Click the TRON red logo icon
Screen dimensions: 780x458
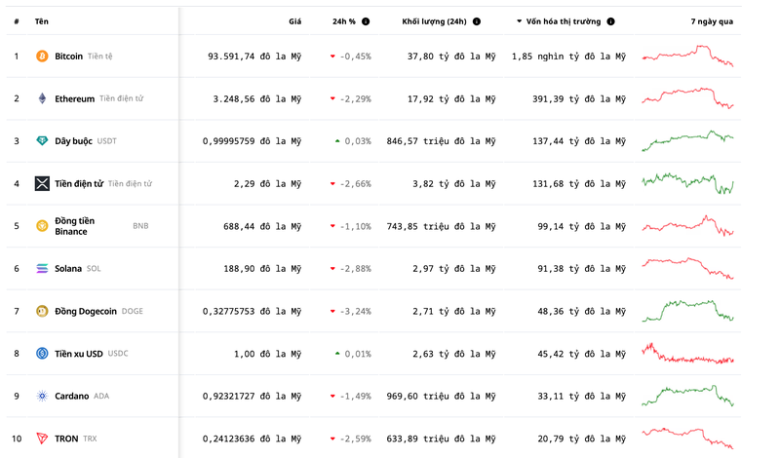click(42, 439)
